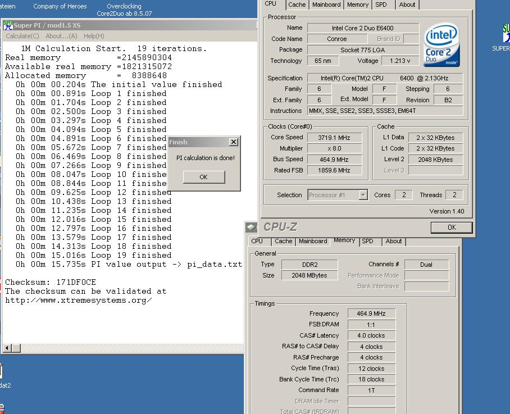
Task: Click the Name field Intel Core 2 Duo E6400
Action: coord(363,28)
